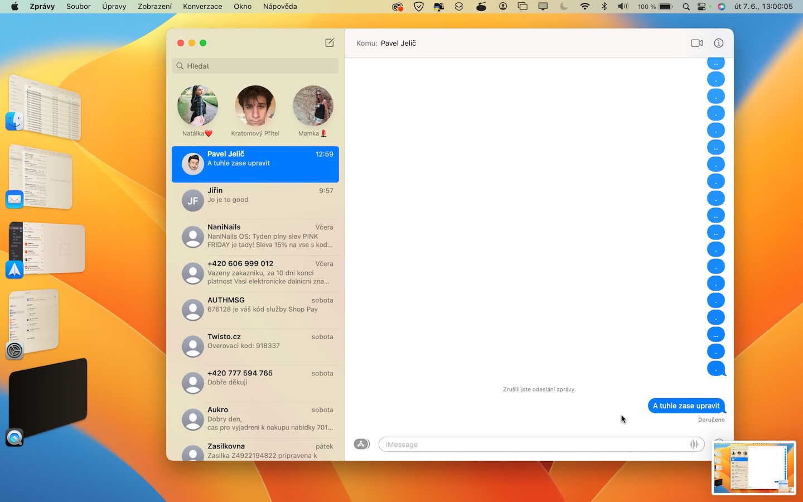Open the volume control in menu bar

[x=623, y=7]
